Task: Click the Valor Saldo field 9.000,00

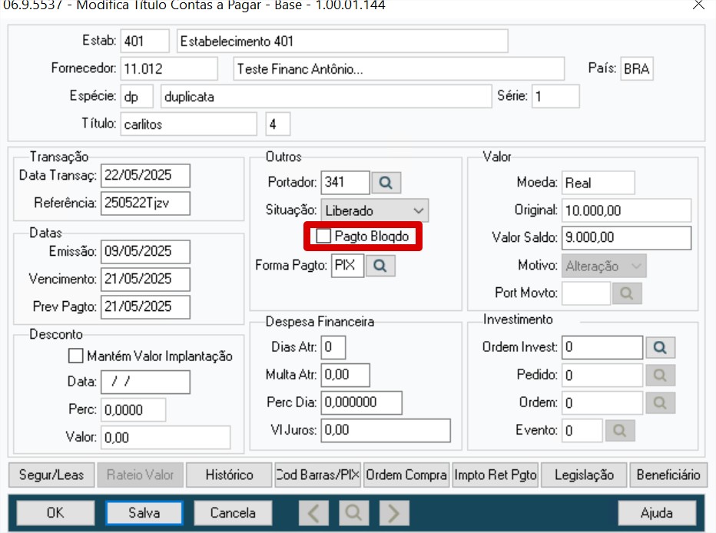Action: click(x=627, y=238)
